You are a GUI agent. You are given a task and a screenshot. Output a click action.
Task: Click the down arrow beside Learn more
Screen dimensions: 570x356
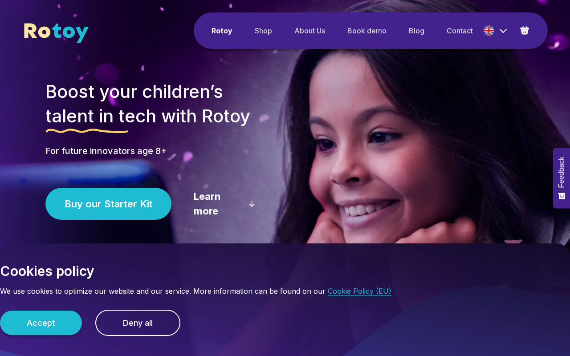[x=252, y=204]
